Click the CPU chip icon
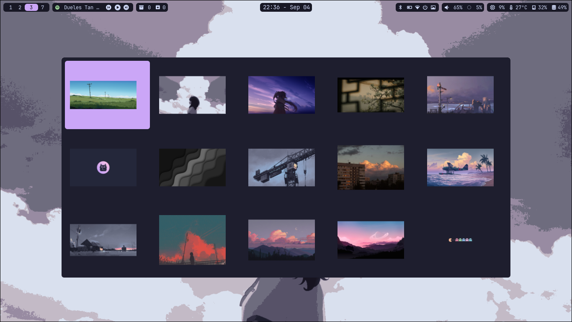The width and height of the screenshot is (572, 322). 492,8
